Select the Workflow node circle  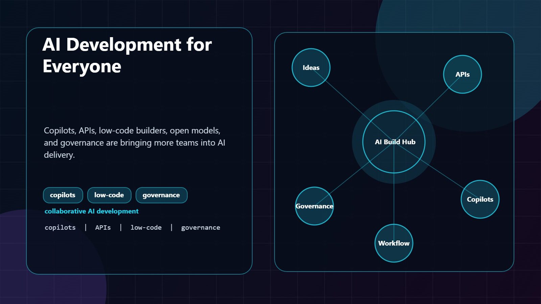coord(394,243)
